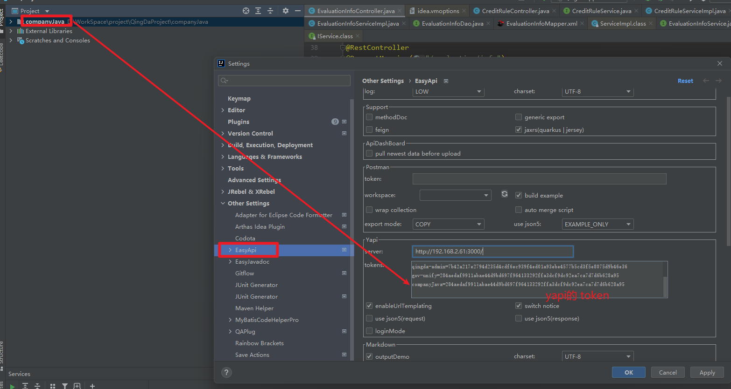Click the Cancel button
Viewport: 731px width, 389px height.
click(668, 372)
